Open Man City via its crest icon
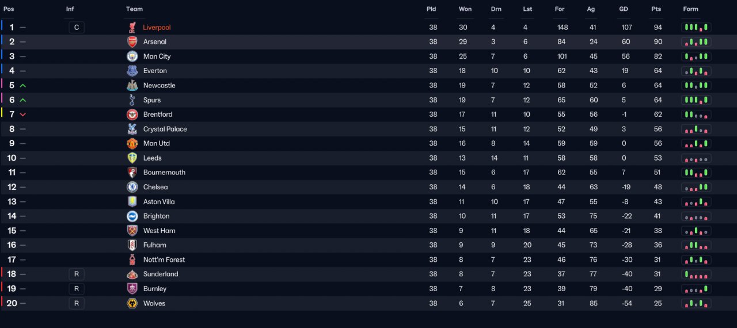 pyautogui.click(x=132, y=56)
